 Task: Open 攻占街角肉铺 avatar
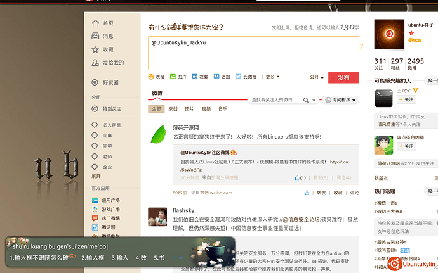coord(383,145)
